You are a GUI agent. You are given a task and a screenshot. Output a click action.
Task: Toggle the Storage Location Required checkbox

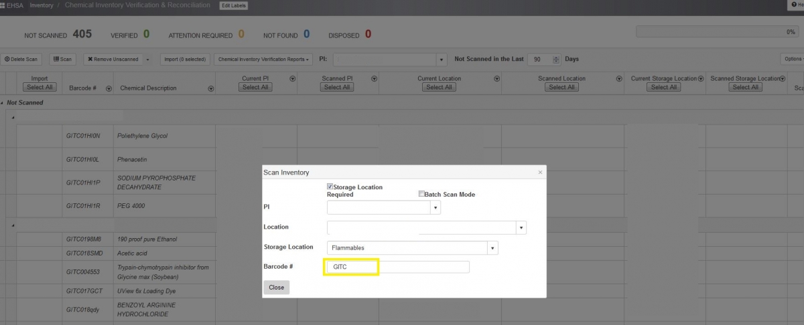point(330,187)
